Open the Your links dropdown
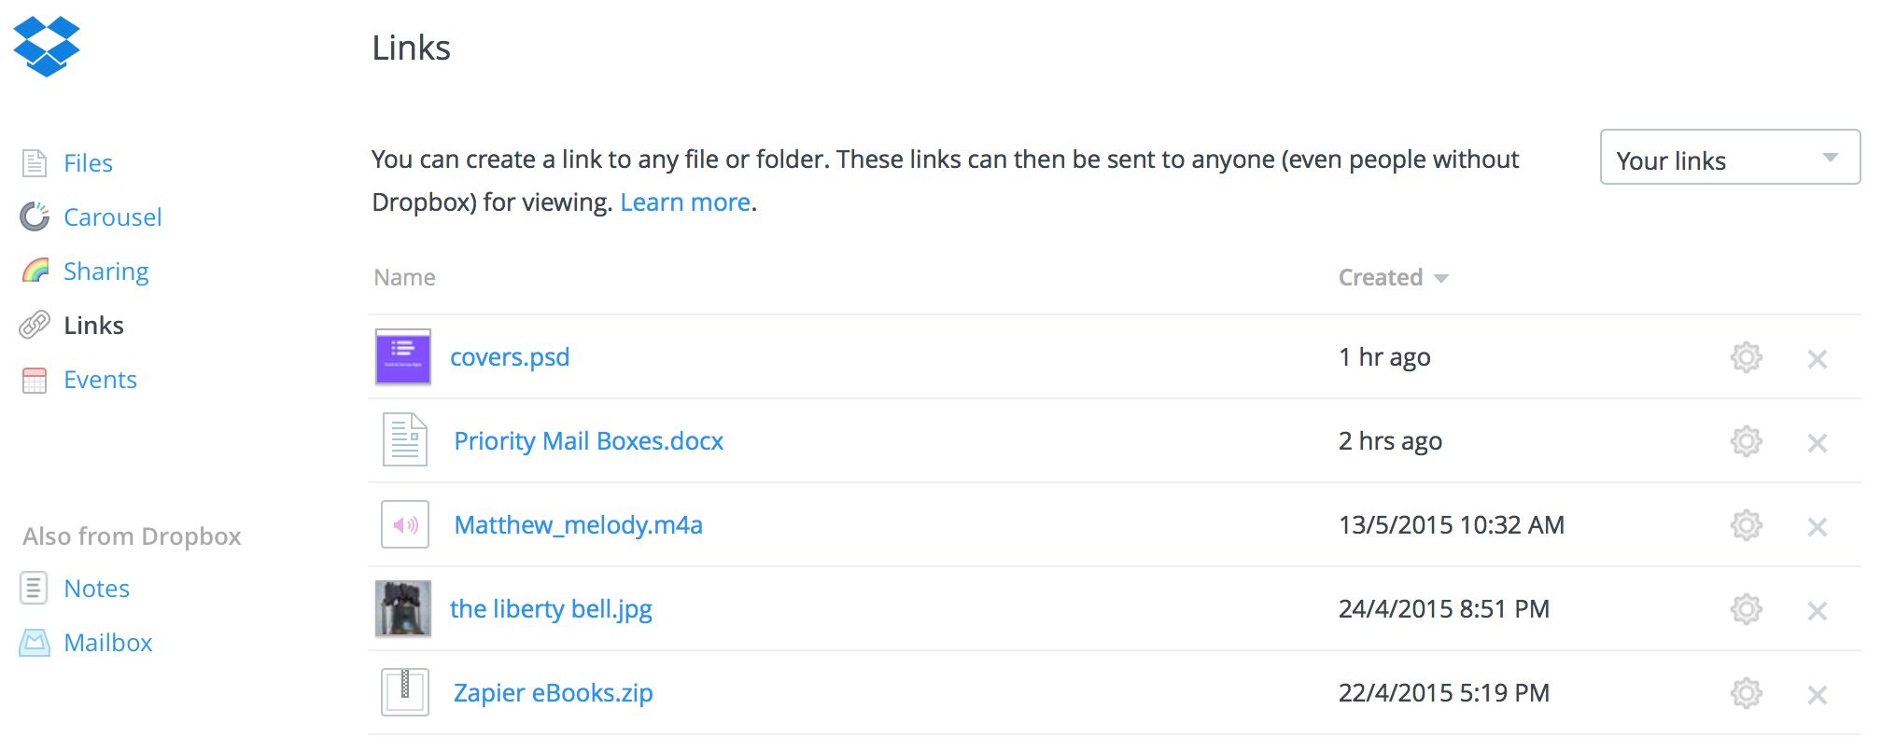The image size is (1895, 737). click(x=1730, y=158)
